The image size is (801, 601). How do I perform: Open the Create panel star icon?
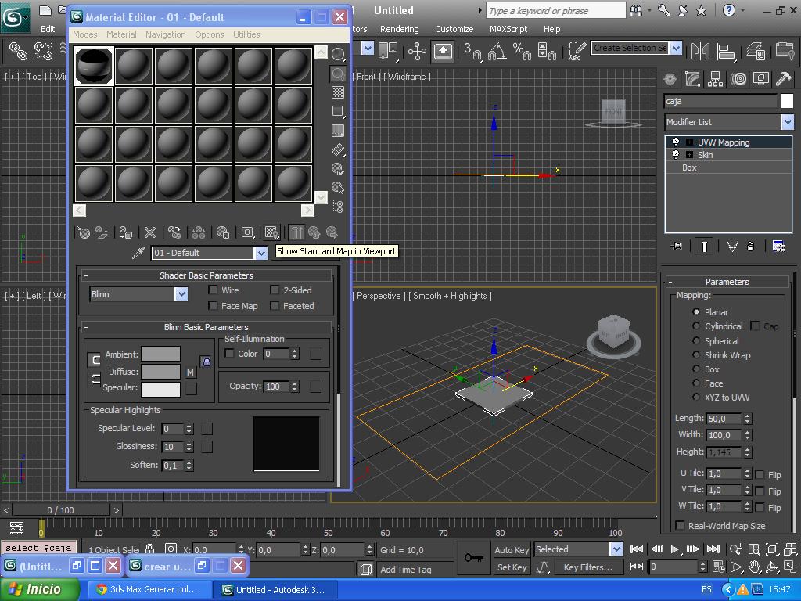(670, 79)
